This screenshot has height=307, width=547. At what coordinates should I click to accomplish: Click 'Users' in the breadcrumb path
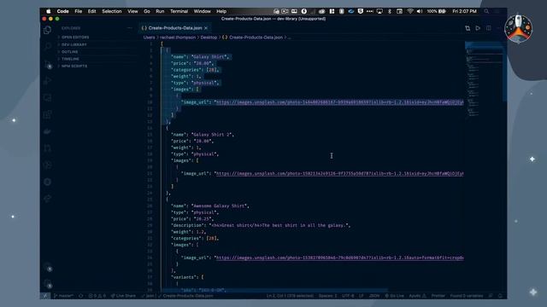click(x=149, y=38)
